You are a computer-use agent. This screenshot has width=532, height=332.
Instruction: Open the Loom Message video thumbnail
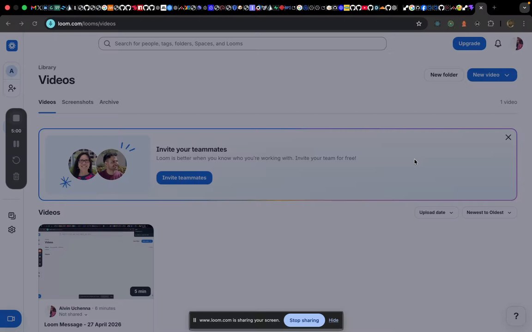pyautogui.click(x=96, y=261)
